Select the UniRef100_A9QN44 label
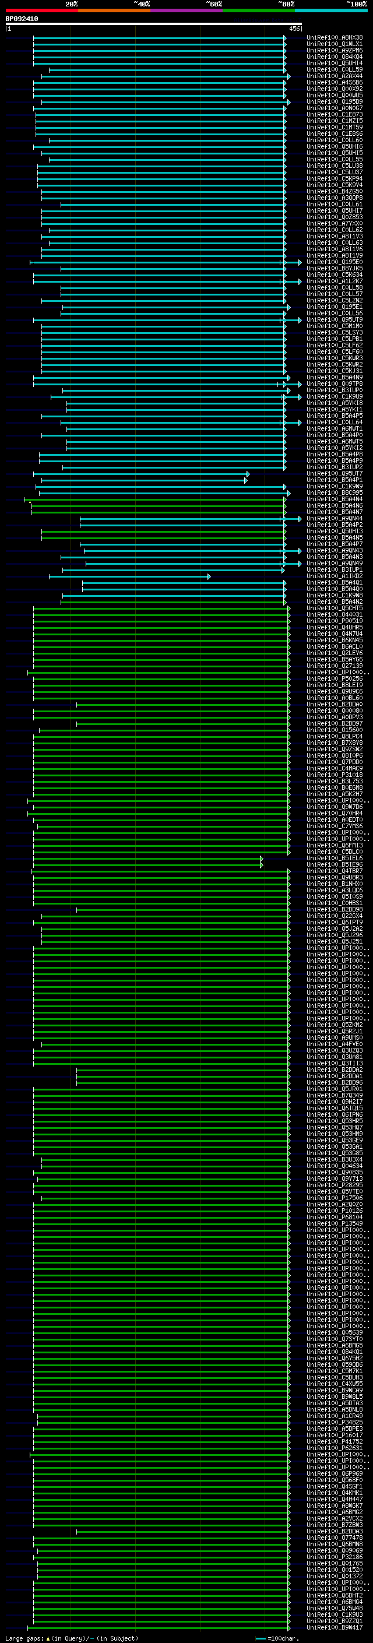Image resolution: width=373 pixels, height=1643 pixels. pyautogui.click(x=335, y=519)
